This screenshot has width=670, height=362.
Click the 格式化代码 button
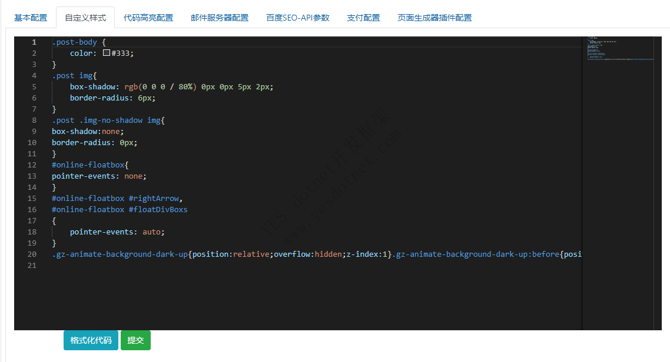[91, 340]
